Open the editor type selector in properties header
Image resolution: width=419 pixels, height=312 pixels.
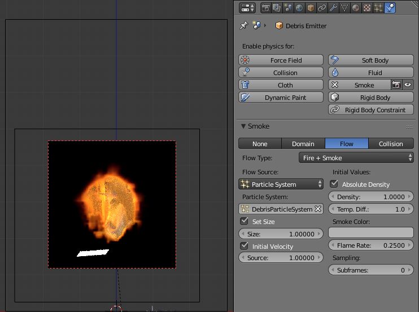tap(247, 8)
